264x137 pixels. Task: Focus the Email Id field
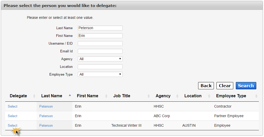tap(100, 51)
